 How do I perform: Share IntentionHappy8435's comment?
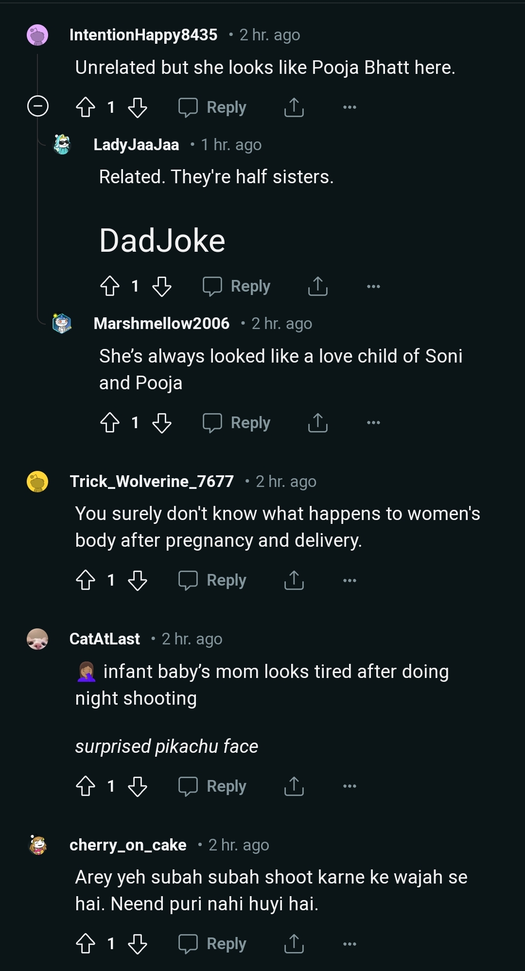[x=294, y=107]
